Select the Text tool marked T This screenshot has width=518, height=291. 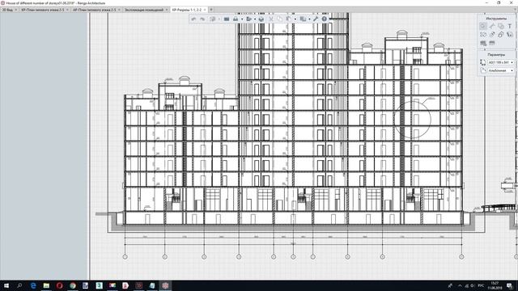pos(510,27)
